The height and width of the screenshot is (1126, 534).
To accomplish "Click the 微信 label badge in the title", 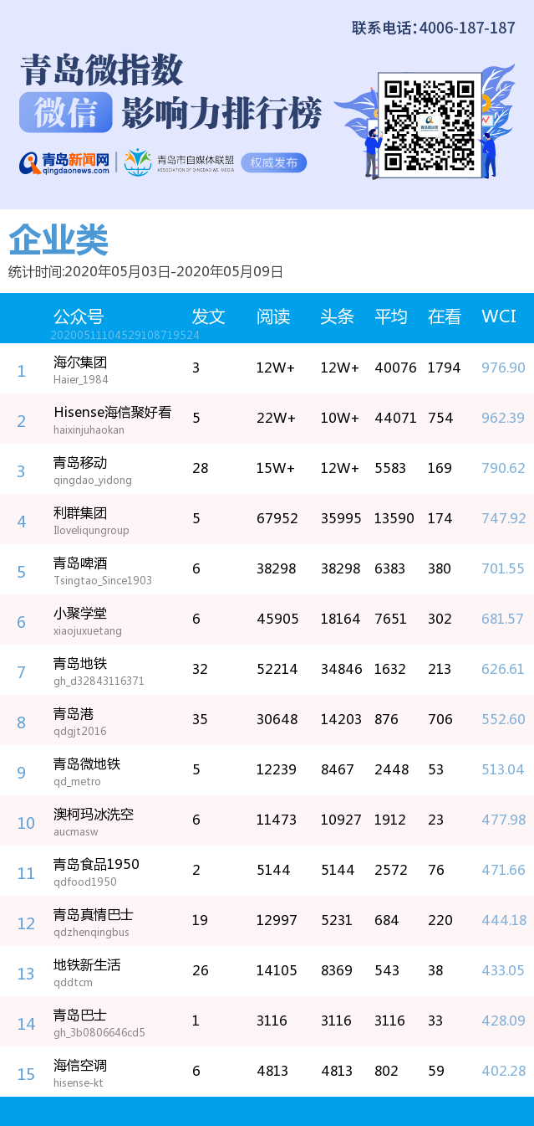I will pyautogui.click(x=65, y=113).
